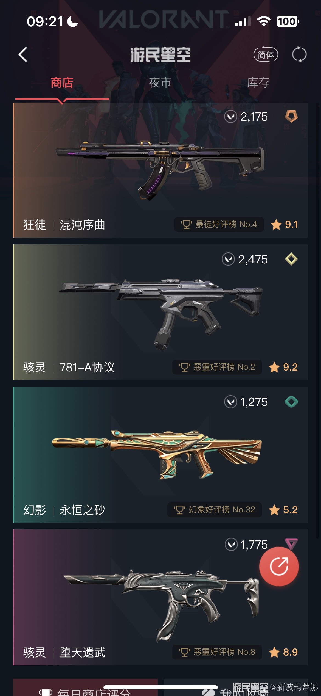Open the 暴徒好评榜 No.4 ranking badge
The height and width of the screenshot is (696, 321).
[219, 224]
